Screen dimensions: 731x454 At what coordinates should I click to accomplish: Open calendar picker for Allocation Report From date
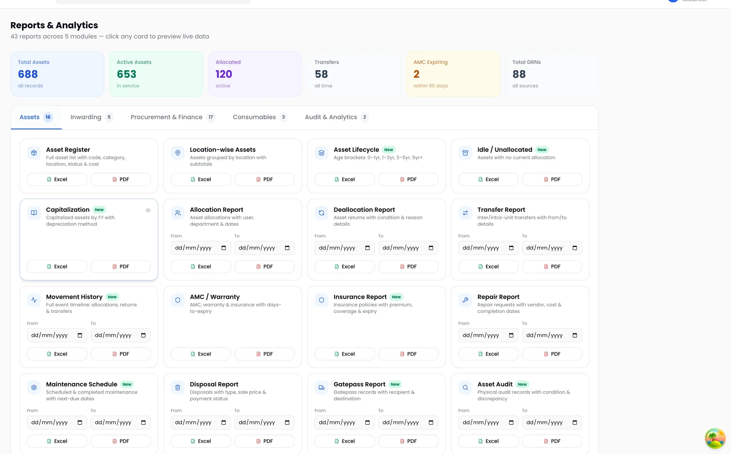pyautogui.click(x=224, y=248)
